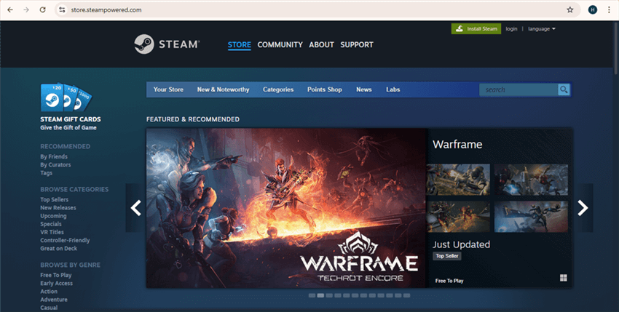
Task: Browse VR Titles category
Action: 52,232
